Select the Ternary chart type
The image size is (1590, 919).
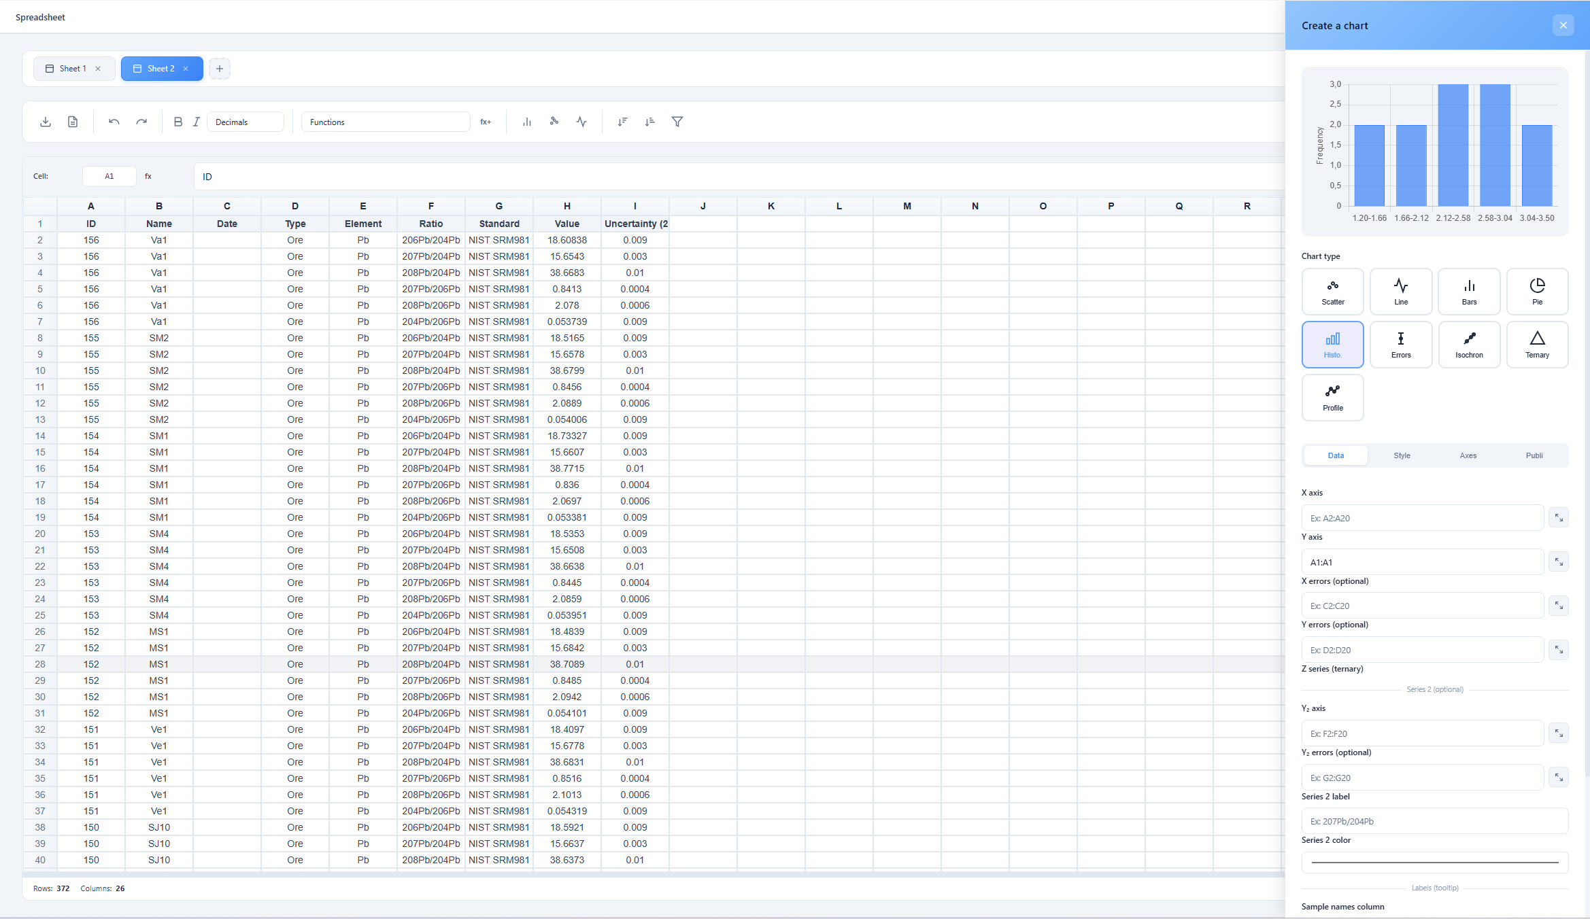point(1537,345)
